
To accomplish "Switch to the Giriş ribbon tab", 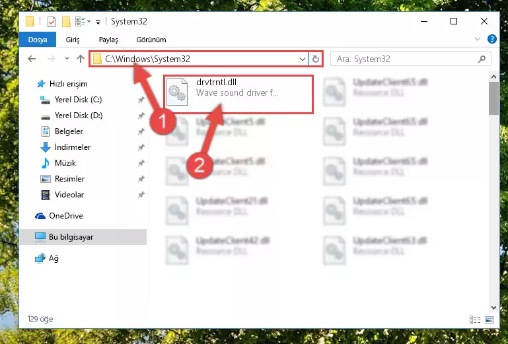I will pos(73,40).
